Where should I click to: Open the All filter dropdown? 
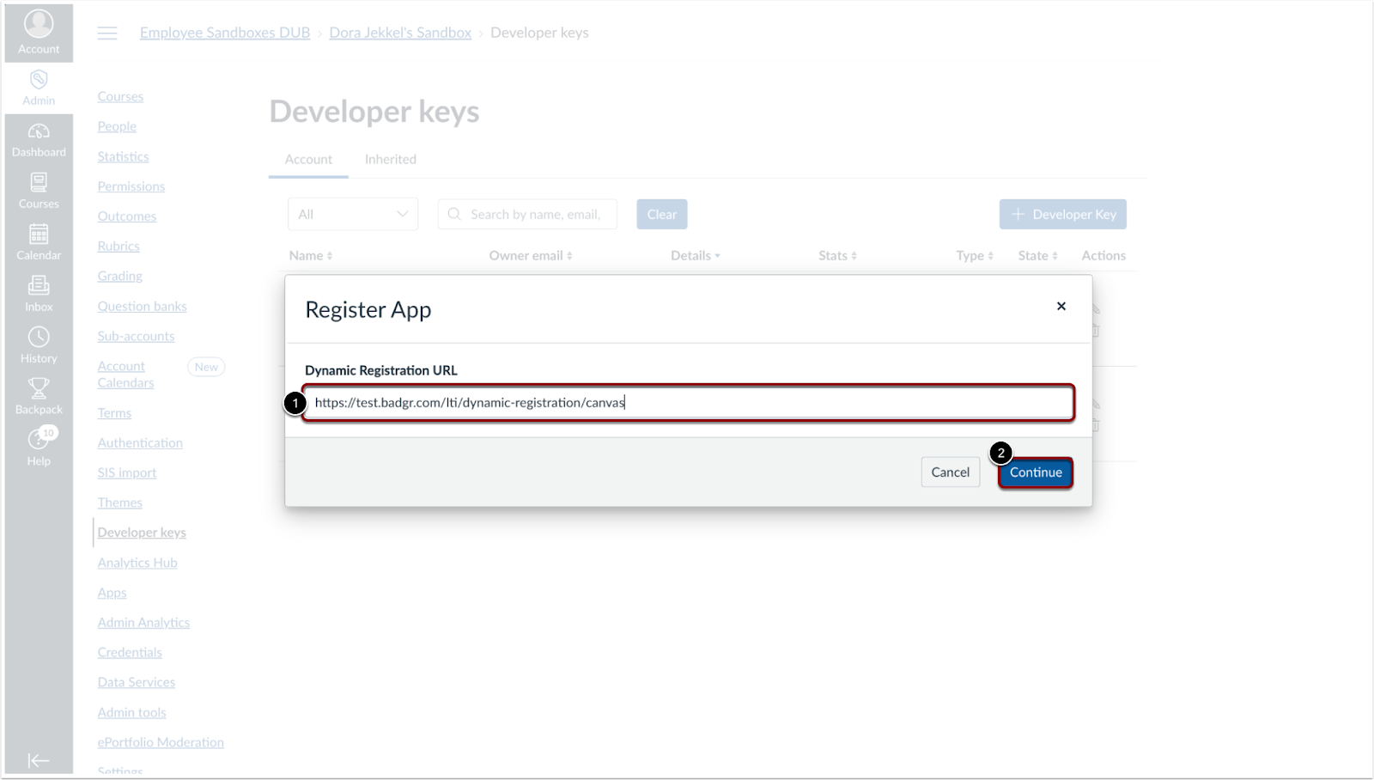[352, 214]
